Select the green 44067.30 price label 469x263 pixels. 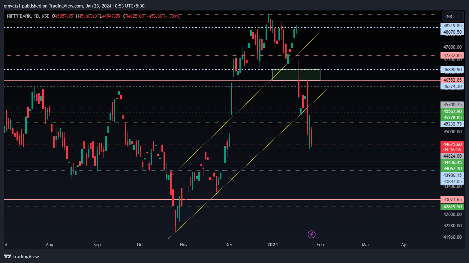tap(452, 169)
